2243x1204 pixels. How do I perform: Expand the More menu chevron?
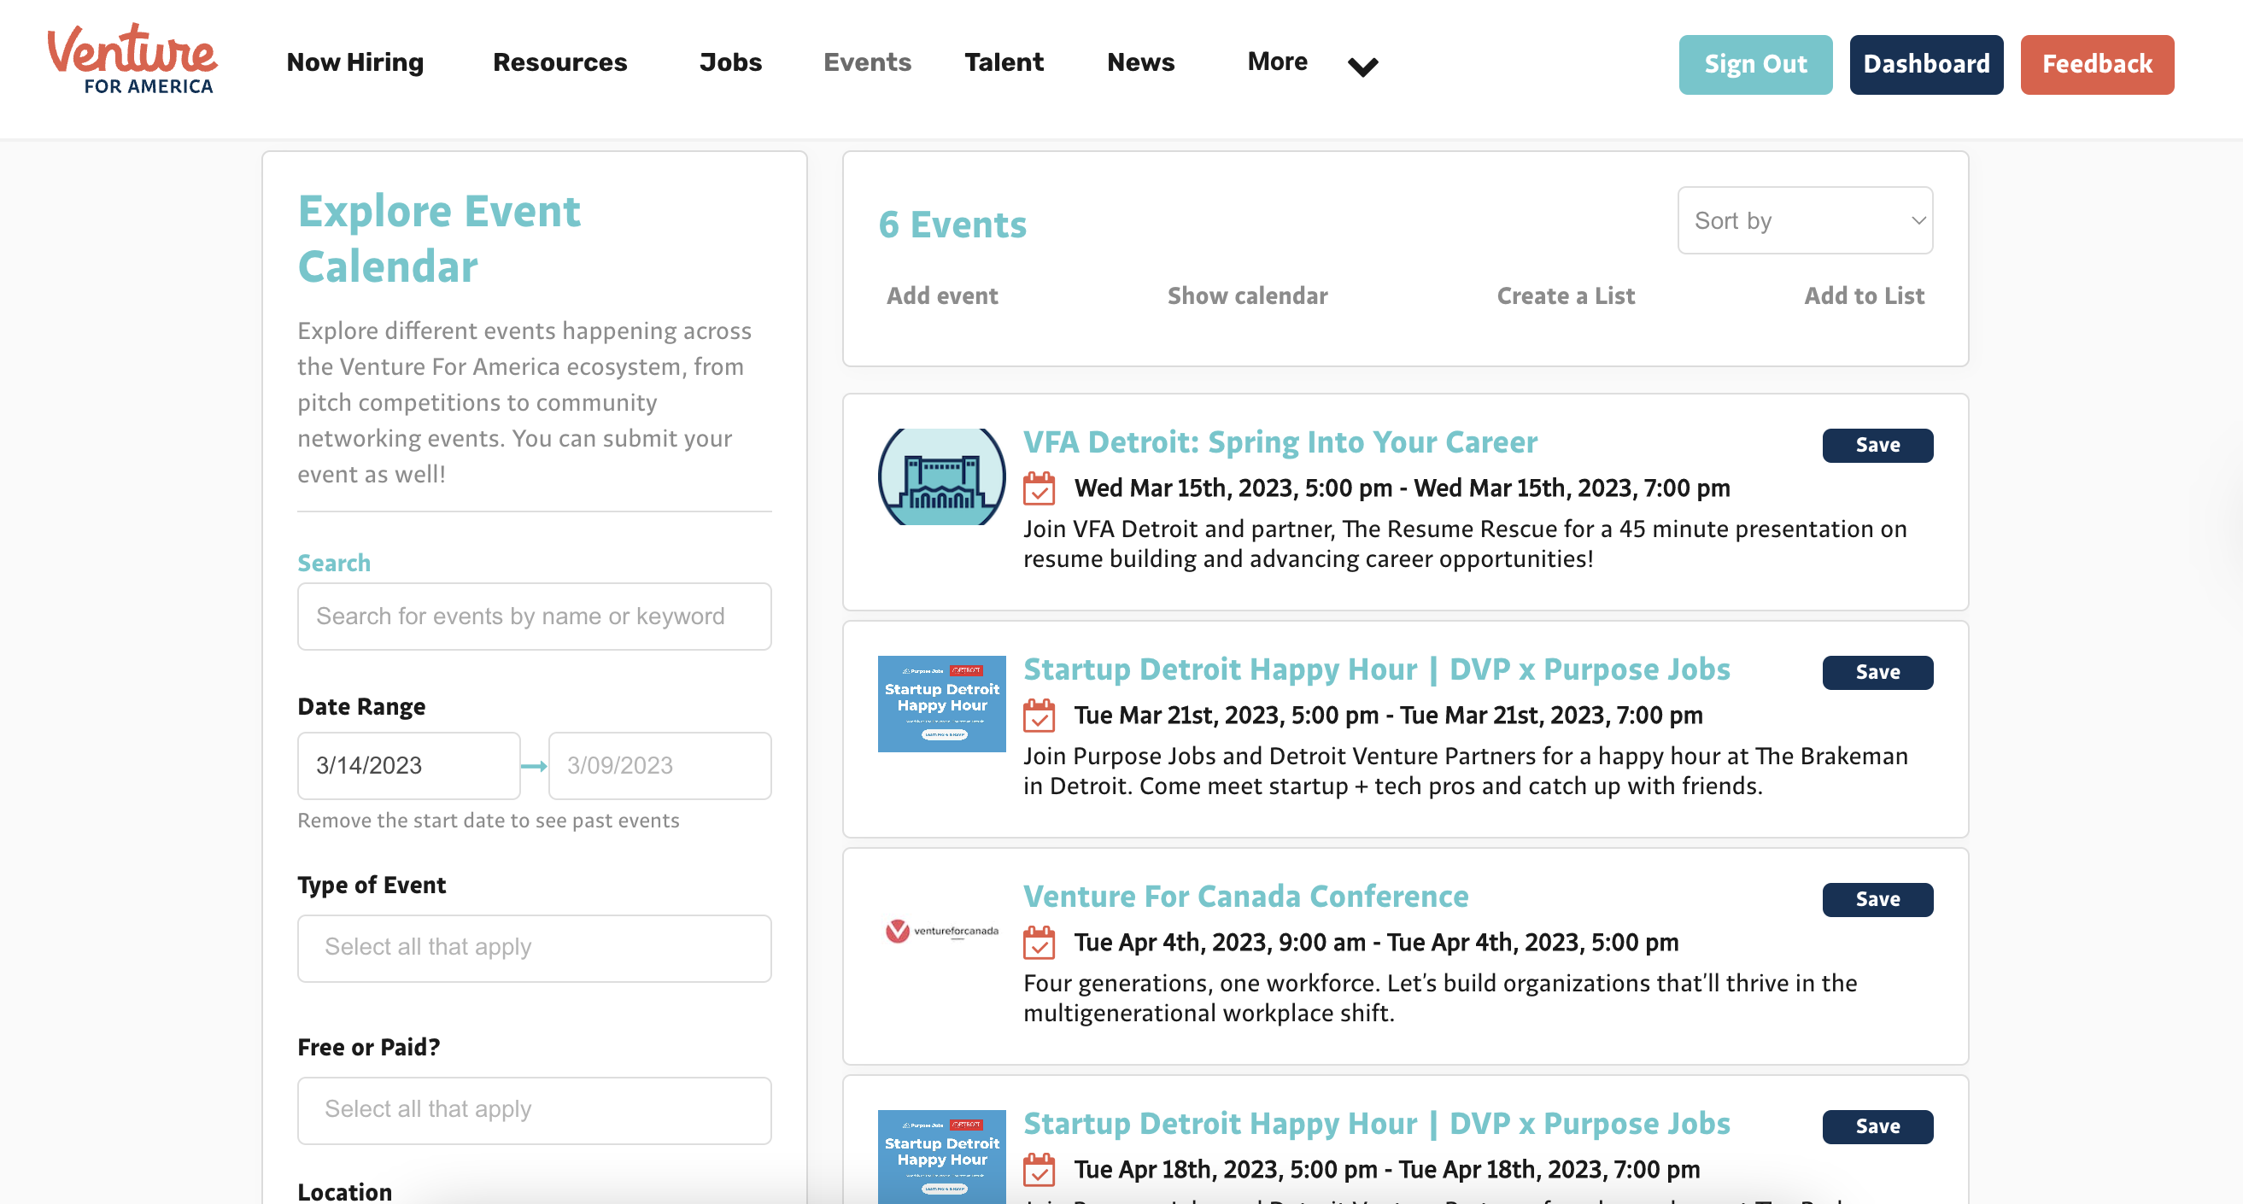coord(1362,66)
